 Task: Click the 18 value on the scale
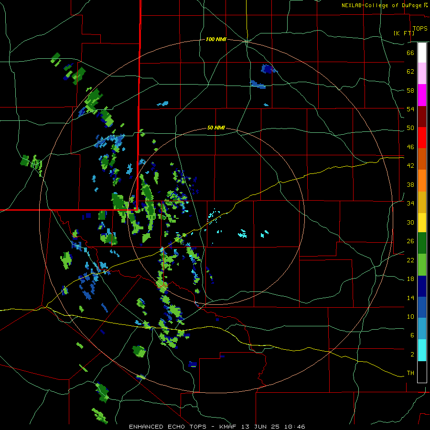pyautogui.click(x=410, y=279)
